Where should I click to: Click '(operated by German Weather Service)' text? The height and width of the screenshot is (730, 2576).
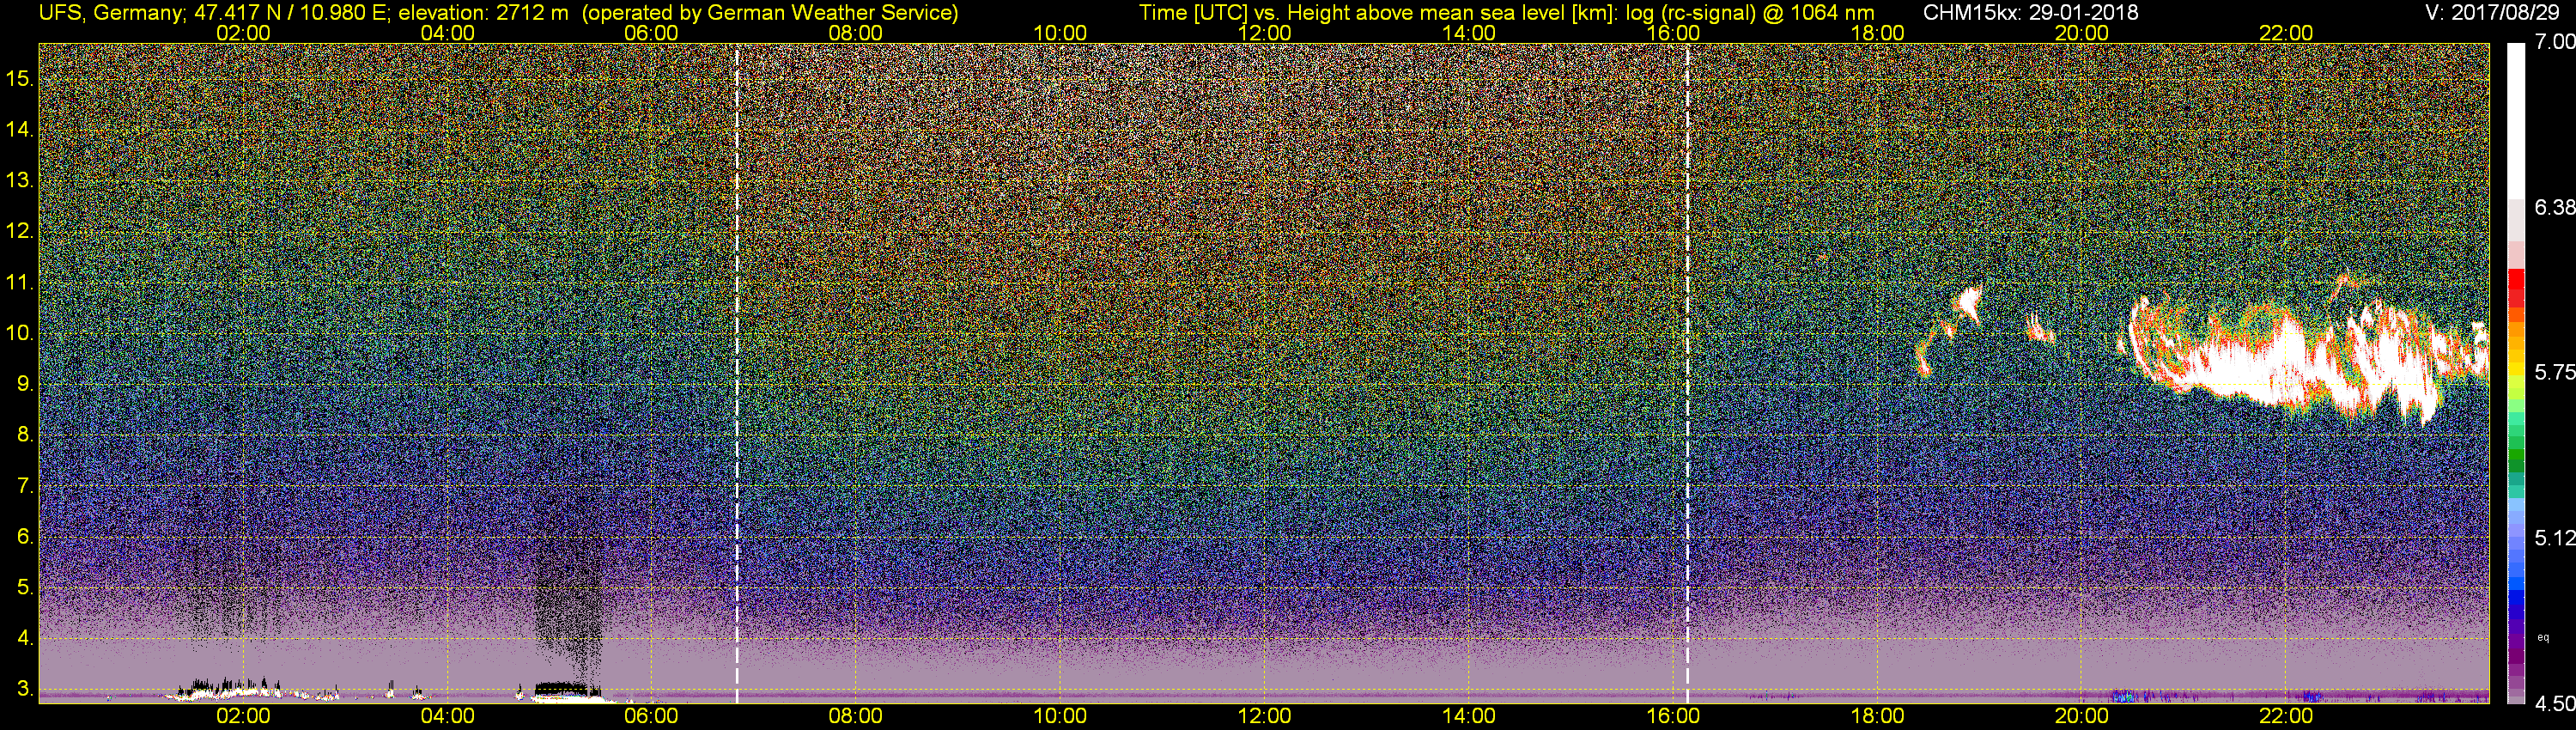770,13
